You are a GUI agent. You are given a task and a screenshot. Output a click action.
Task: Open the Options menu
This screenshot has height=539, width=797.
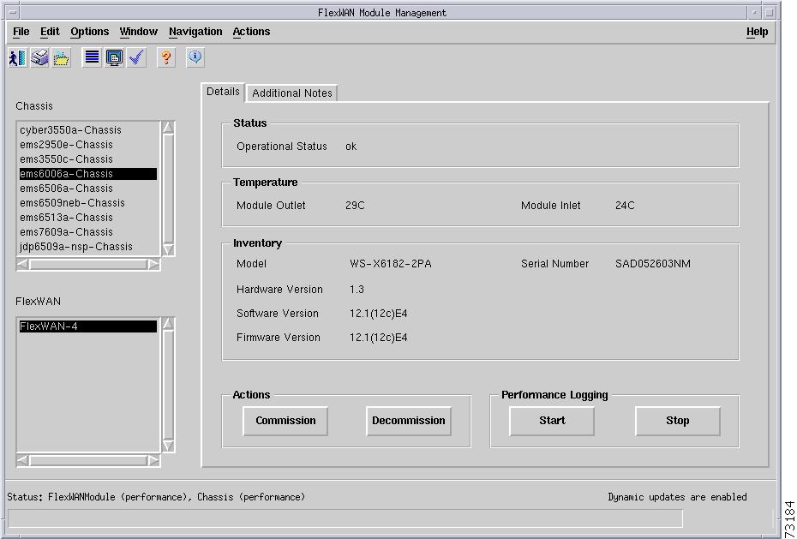pyautogui.click(x=89, y=32)
